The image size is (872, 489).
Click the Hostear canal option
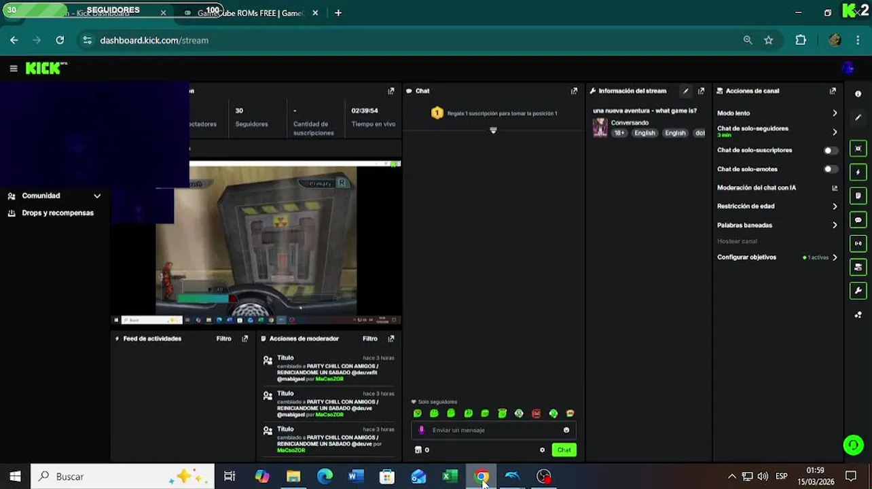(x=737, y=241)
